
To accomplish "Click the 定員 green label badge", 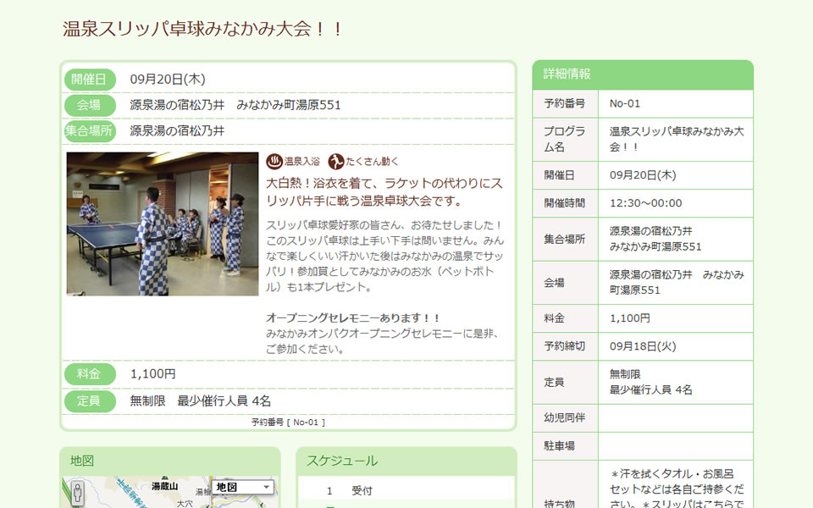I will click(89, 400).
